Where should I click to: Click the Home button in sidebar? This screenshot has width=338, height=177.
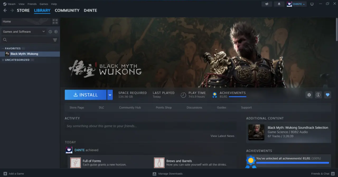point(26,21)
